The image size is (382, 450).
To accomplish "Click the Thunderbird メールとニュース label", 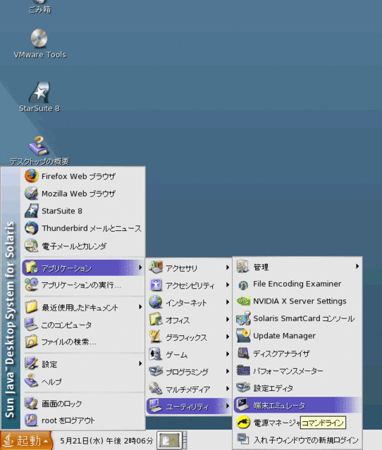I will 92,228.
